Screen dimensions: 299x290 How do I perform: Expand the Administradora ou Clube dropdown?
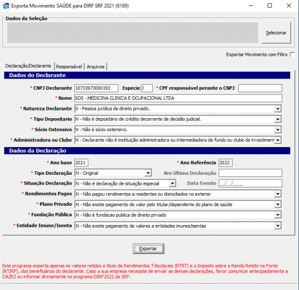(278, 140)
